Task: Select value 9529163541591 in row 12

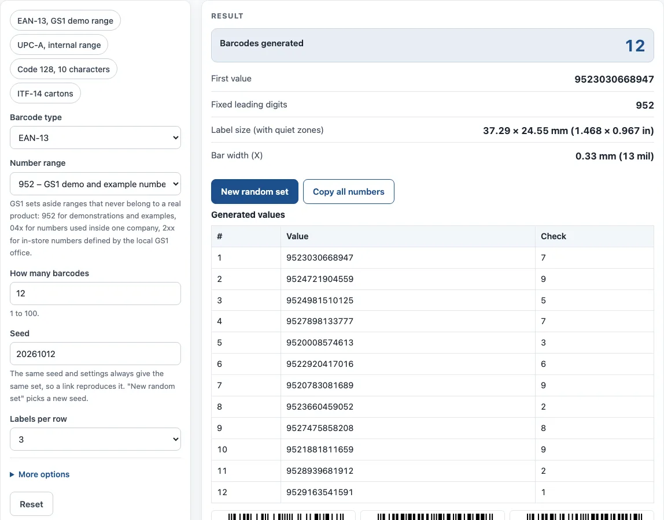Action: coord(320,492)
